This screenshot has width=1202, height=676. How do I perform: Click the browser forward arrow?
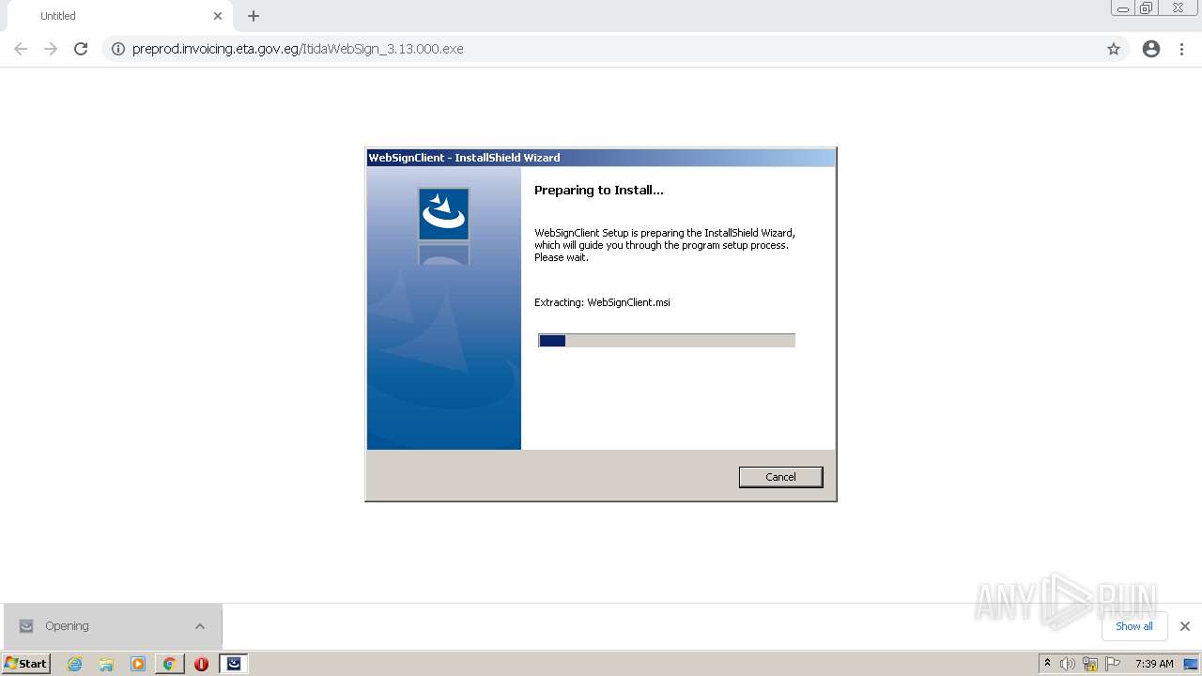point(51,49)
